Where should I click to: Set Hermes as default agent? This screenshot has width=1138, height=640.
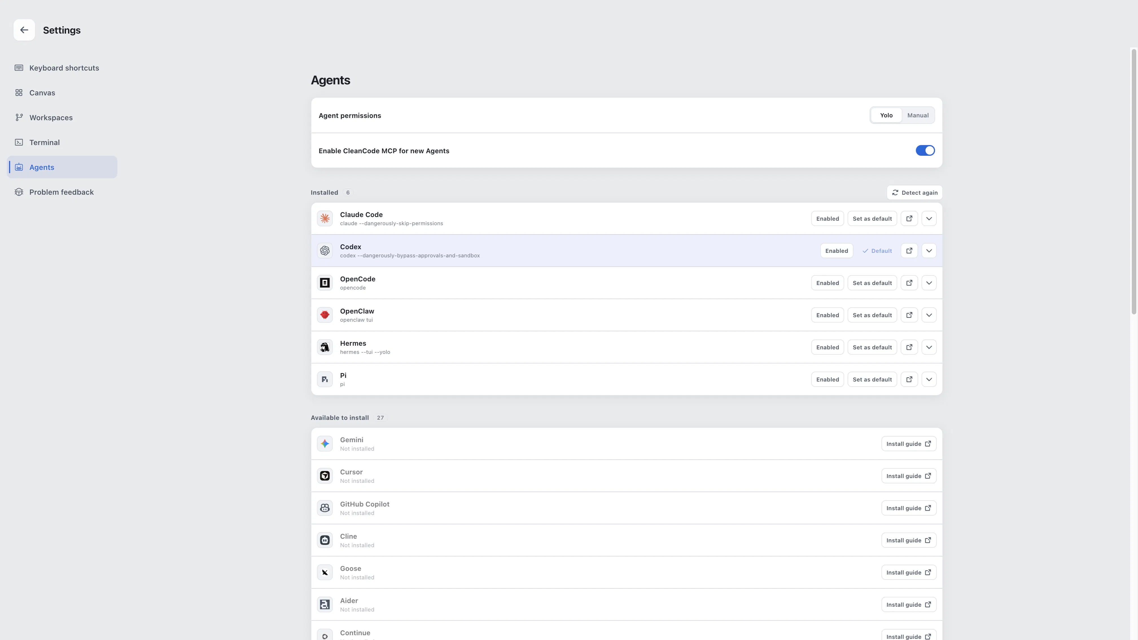coord(872,347)
